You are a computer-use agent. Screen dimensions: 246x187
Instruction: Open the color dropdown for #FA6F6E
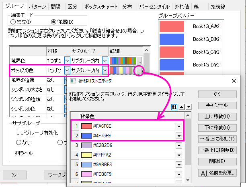[179, 126]
